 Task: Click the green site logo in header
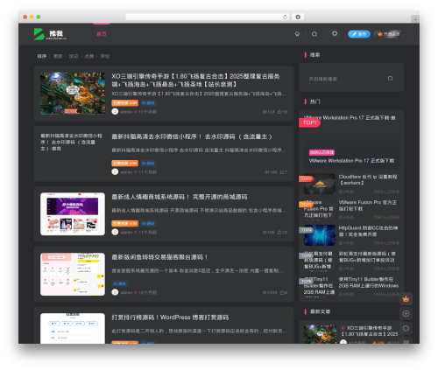(x=50, y=34)
